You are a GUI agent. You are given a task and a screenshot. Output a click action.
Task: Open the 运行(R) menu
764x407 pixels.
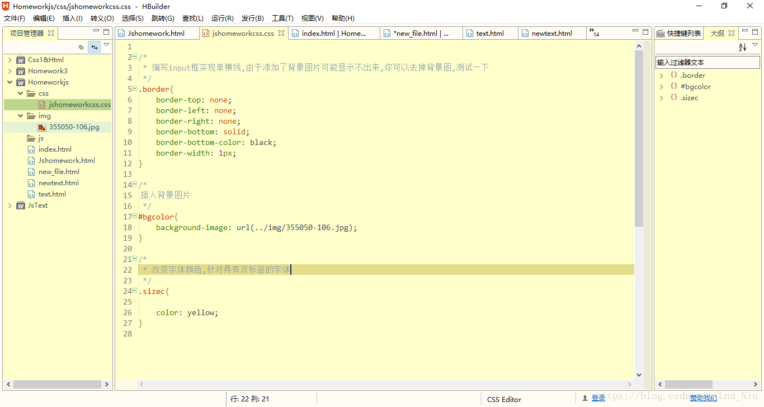[222, 18]
